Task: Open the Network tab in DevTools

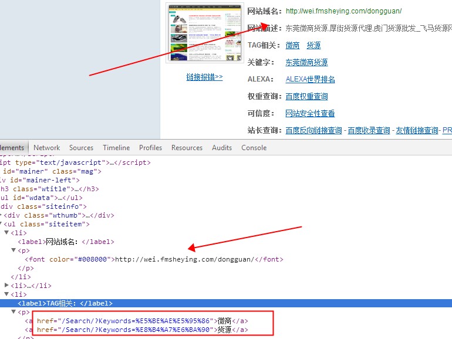Action: (46, 148)
